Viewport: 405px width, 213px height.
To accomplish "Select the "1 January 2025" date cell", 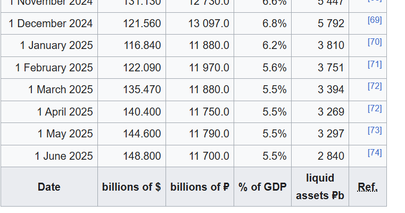I will (x=56, y=46).
